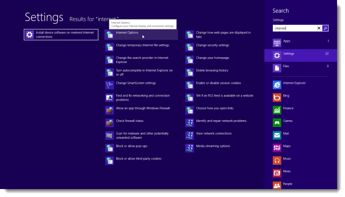
Task: Open Check firewall status
Action: tap(141, 123)
